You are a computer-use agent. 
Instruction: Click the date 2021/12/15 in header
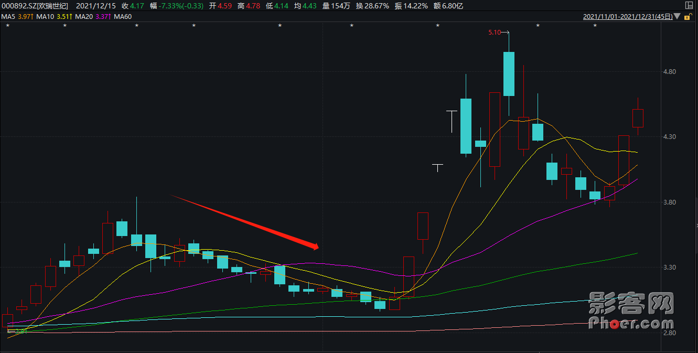[x=95, y=6]
